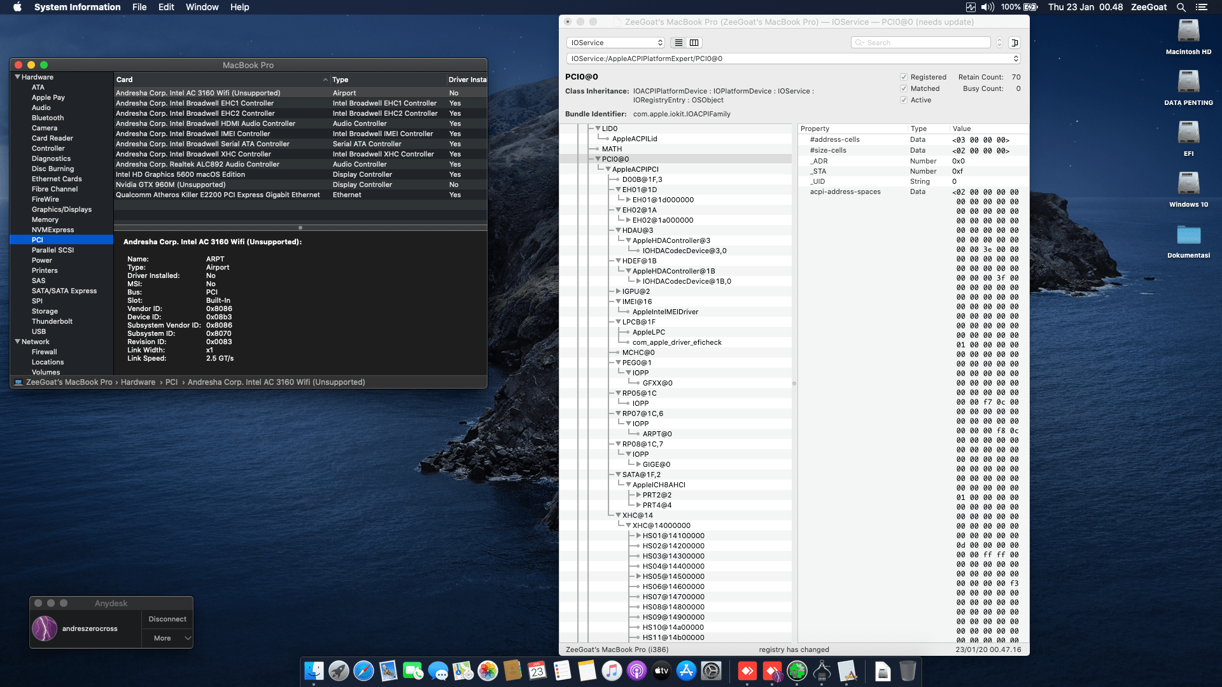Open Finder from the Dock
This screenshot has height=687, width=1222.
click(314, 670)
